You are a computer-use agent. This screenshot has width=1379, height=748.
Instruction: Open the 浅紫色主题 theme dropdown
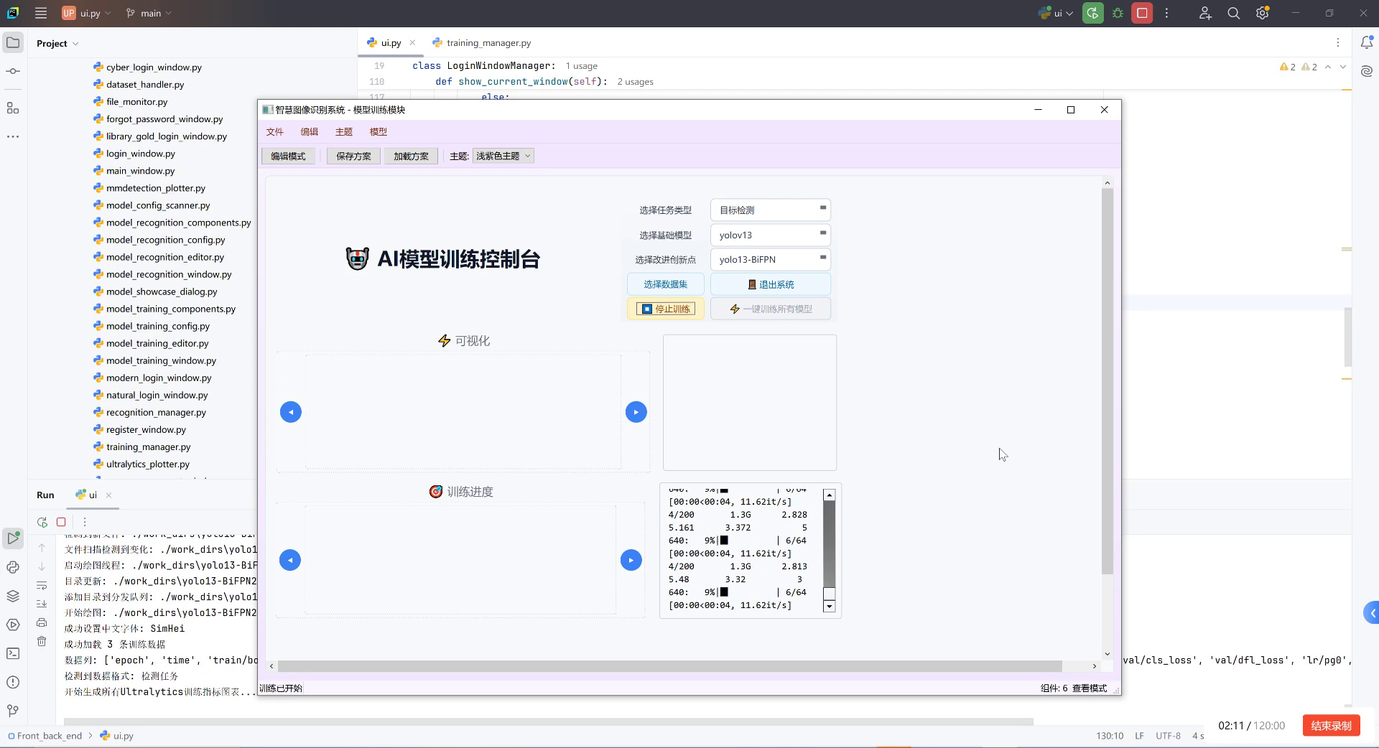coord(503,156)
